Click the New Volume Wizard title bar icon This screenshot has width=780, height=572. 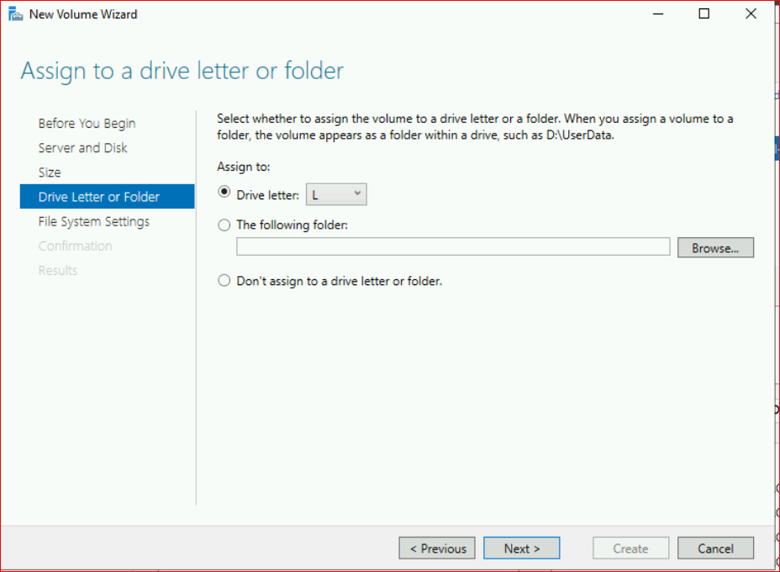[15, 14]
